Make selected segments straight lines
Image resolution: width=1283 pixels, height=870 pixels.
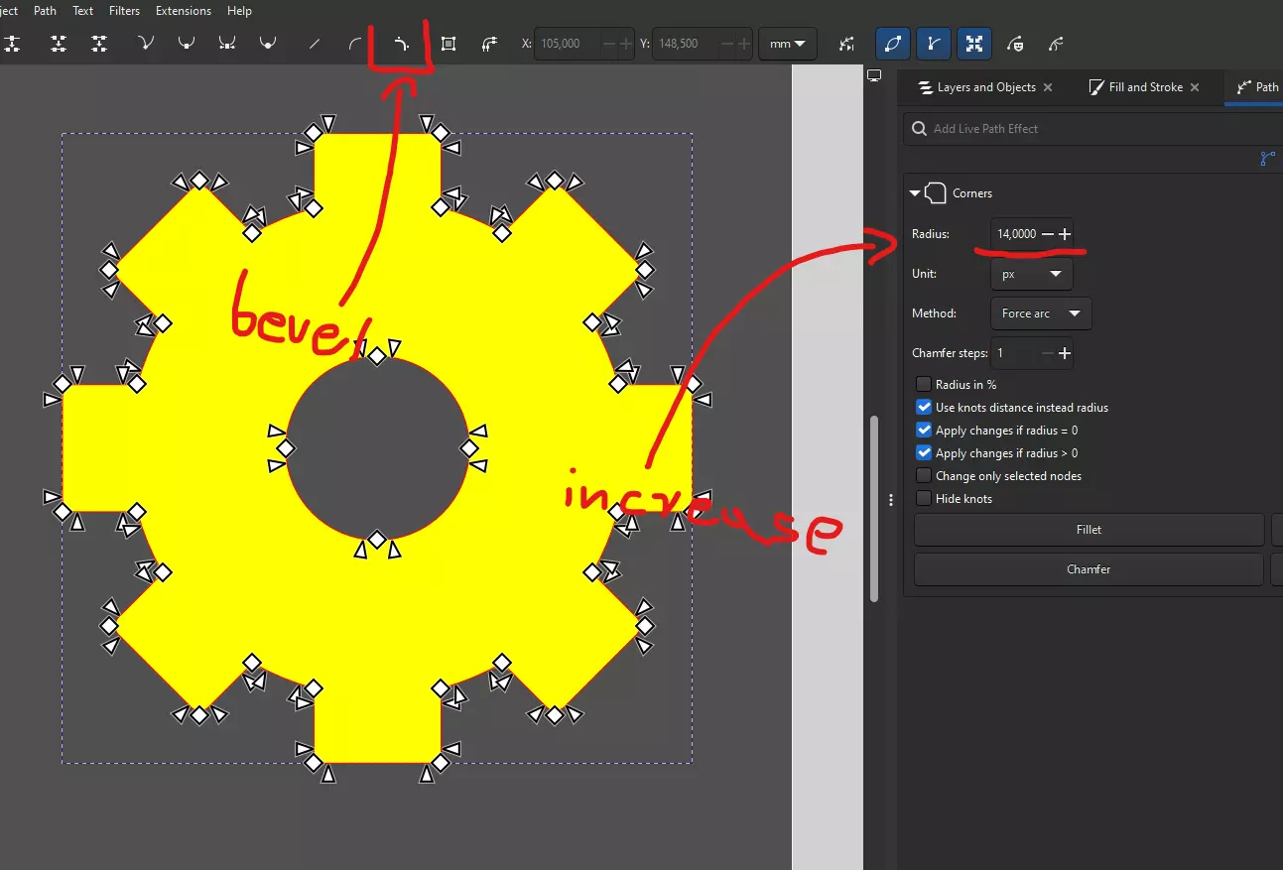pyautogui.click(x=315, y=44)
